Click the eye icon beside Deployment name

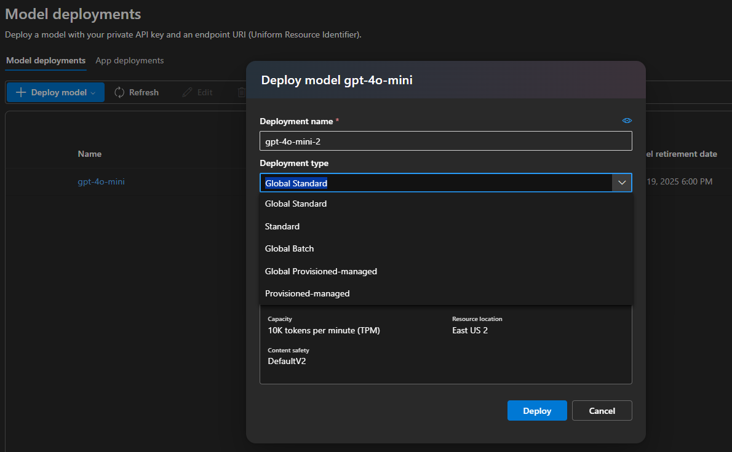click(x=627, y=121)
